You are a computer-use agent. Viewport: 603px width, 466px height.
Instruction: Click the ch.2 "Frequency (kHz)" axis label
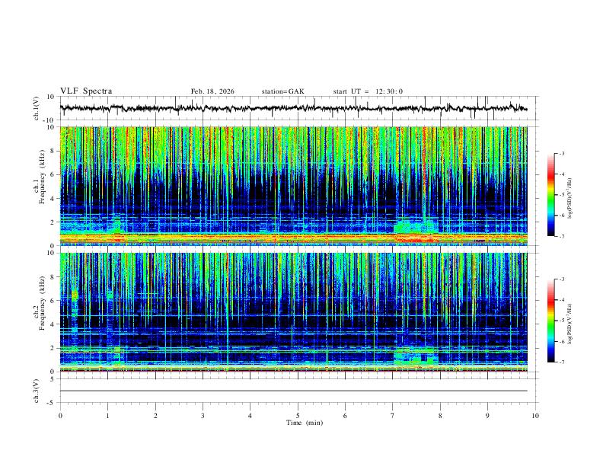42,303
